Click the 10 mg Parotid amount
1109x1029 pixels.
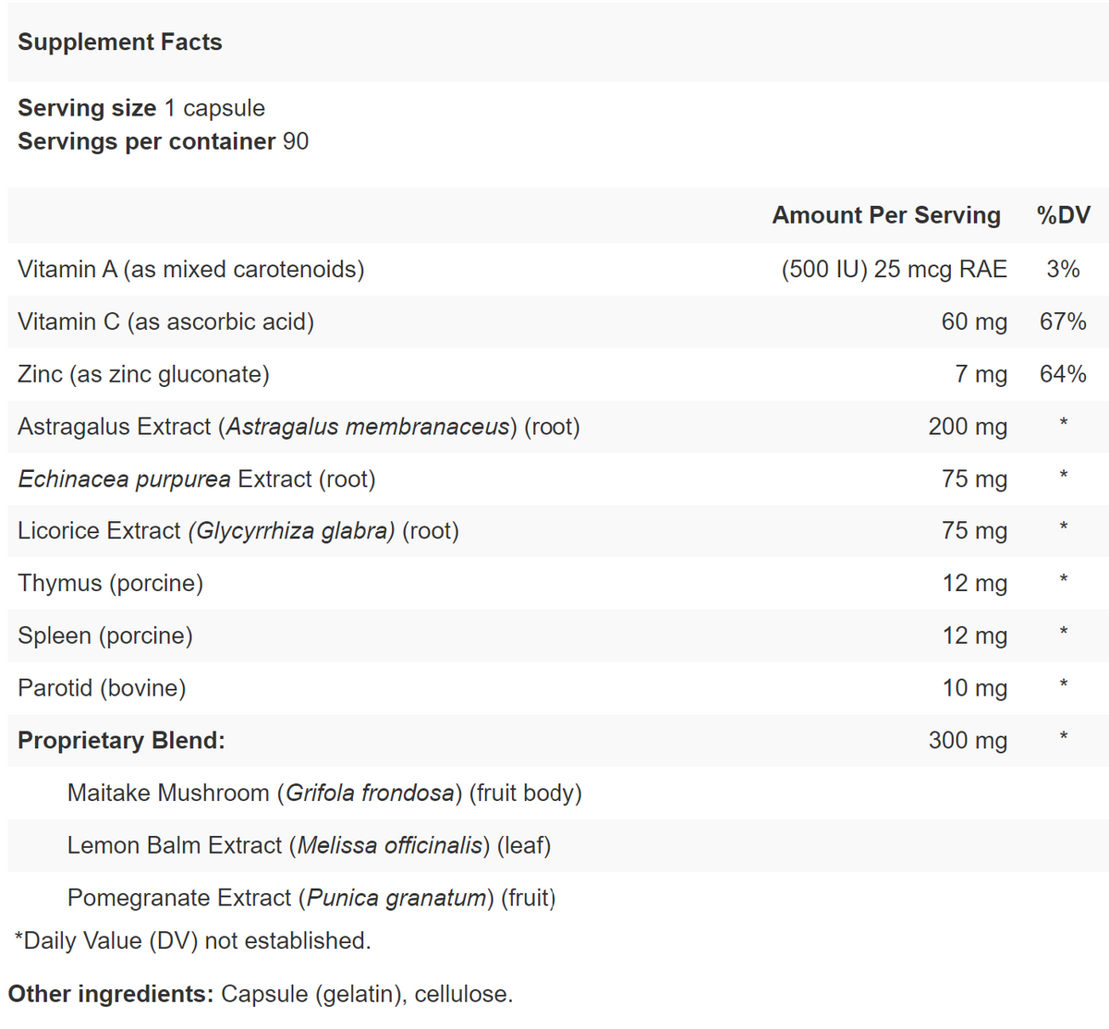(x=974, y=688)
